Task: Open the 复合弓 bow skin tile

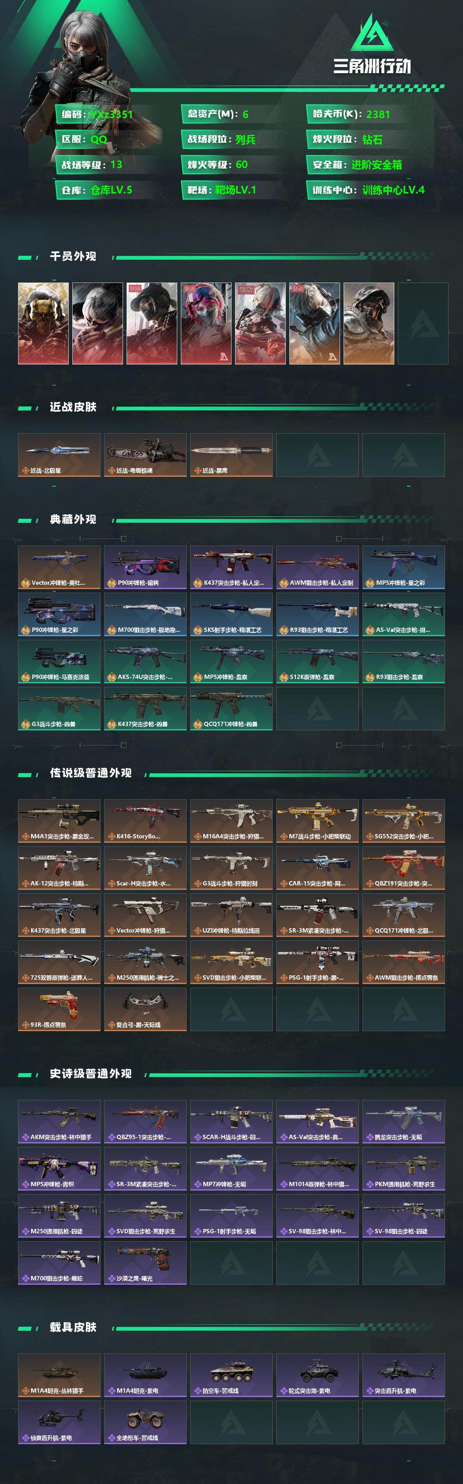Action: [x=145, y=1009]
